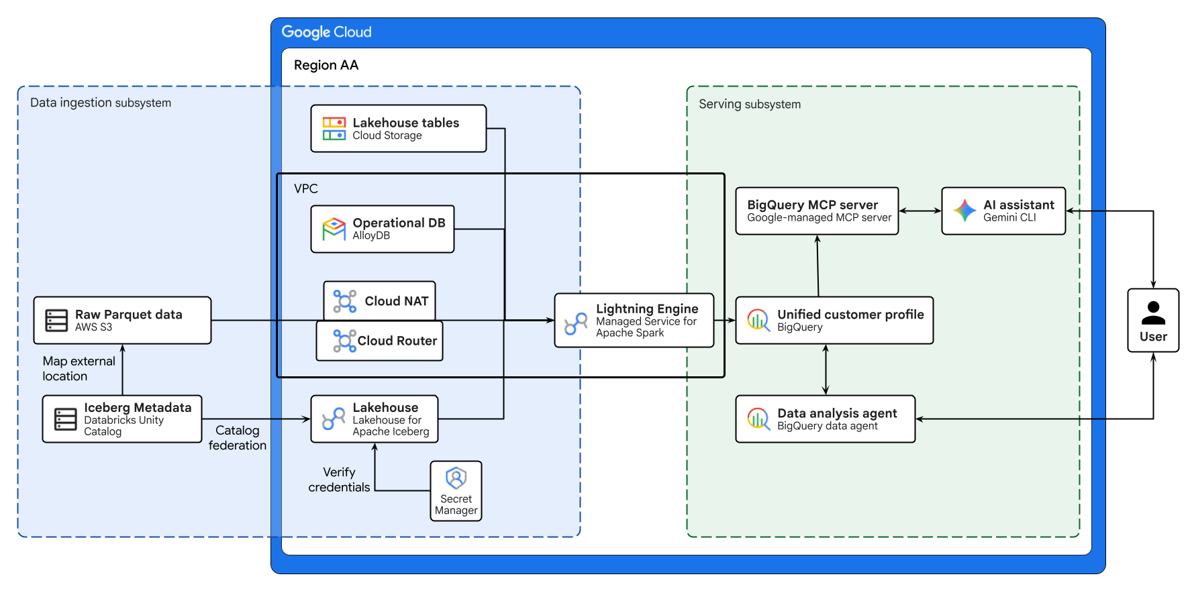Click the Databricks Unity Catalog icon
The height and width of the screenshot is (595, 1190).
click(x=65, y=419)
